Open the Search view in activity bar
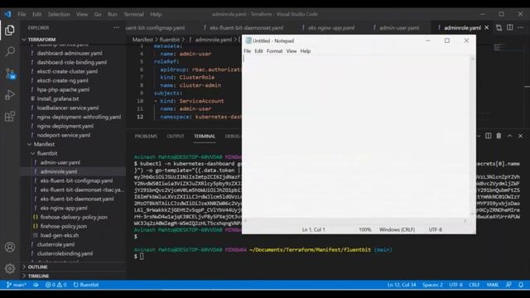The height and width of the screenshot is (298, 530). click(x=10, y=51)
